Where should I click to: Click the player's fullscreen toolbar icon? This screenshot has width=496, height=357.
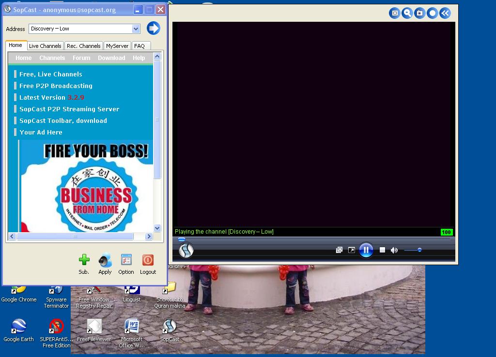394,13
